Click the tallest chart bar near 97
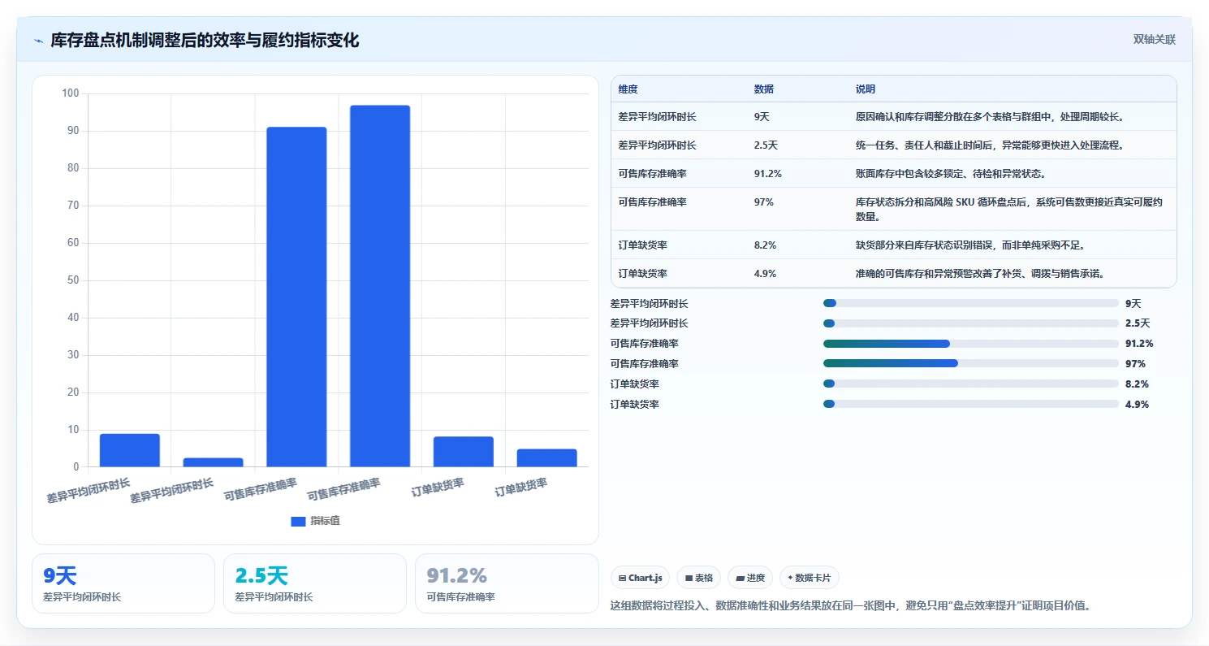This screenshot has width=1209, height=646. tap(380, 286)
